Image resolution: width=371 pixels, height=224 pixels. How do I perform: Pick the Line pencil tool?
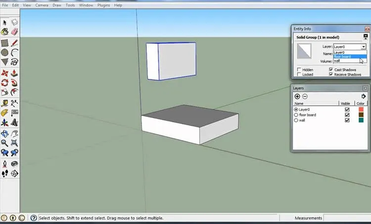pyautogui.click(x=14, y=43)
